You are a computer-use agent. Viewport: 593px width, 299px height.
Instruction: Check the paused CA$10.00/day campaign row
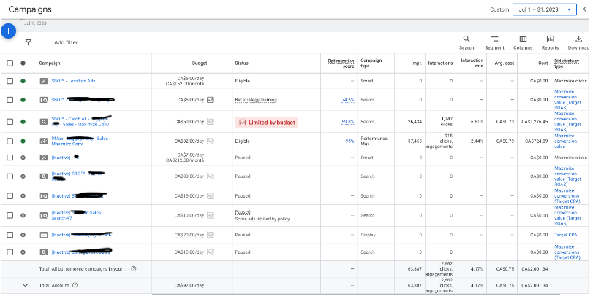click(10, 215)
